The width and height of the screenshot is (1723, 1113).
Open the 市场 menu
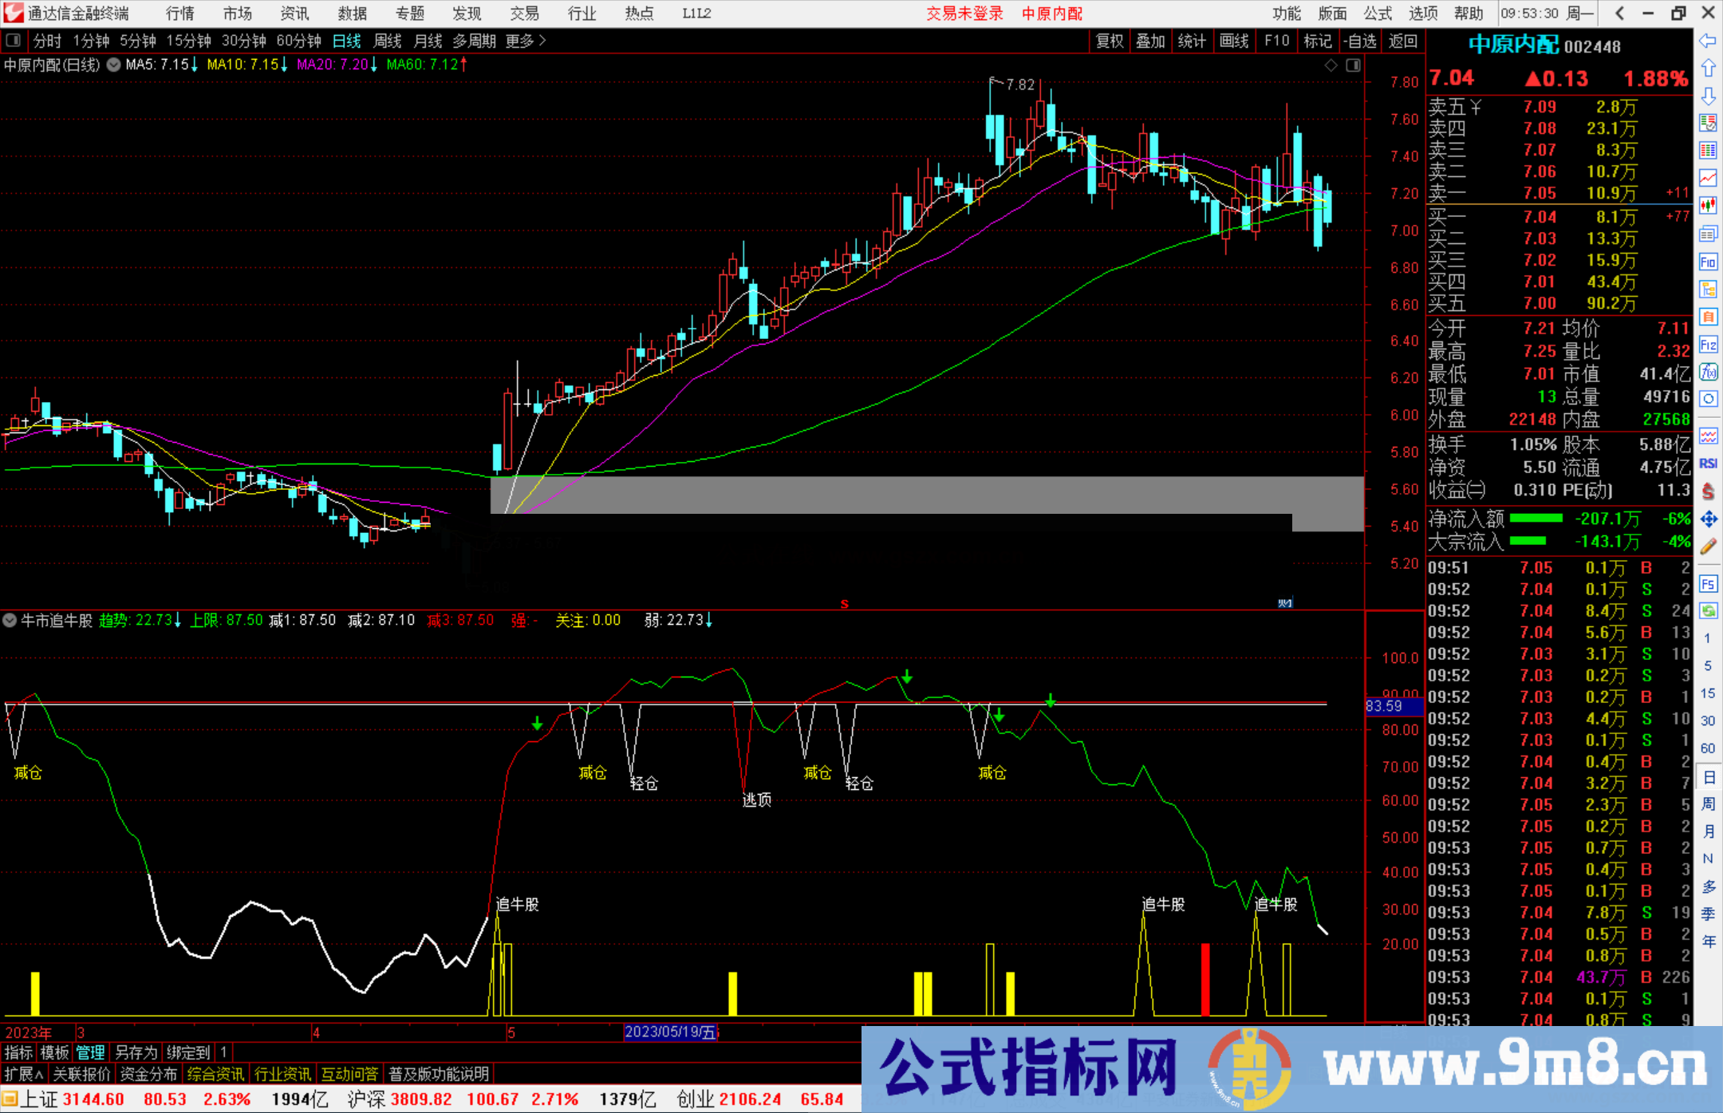click(238, 14)
